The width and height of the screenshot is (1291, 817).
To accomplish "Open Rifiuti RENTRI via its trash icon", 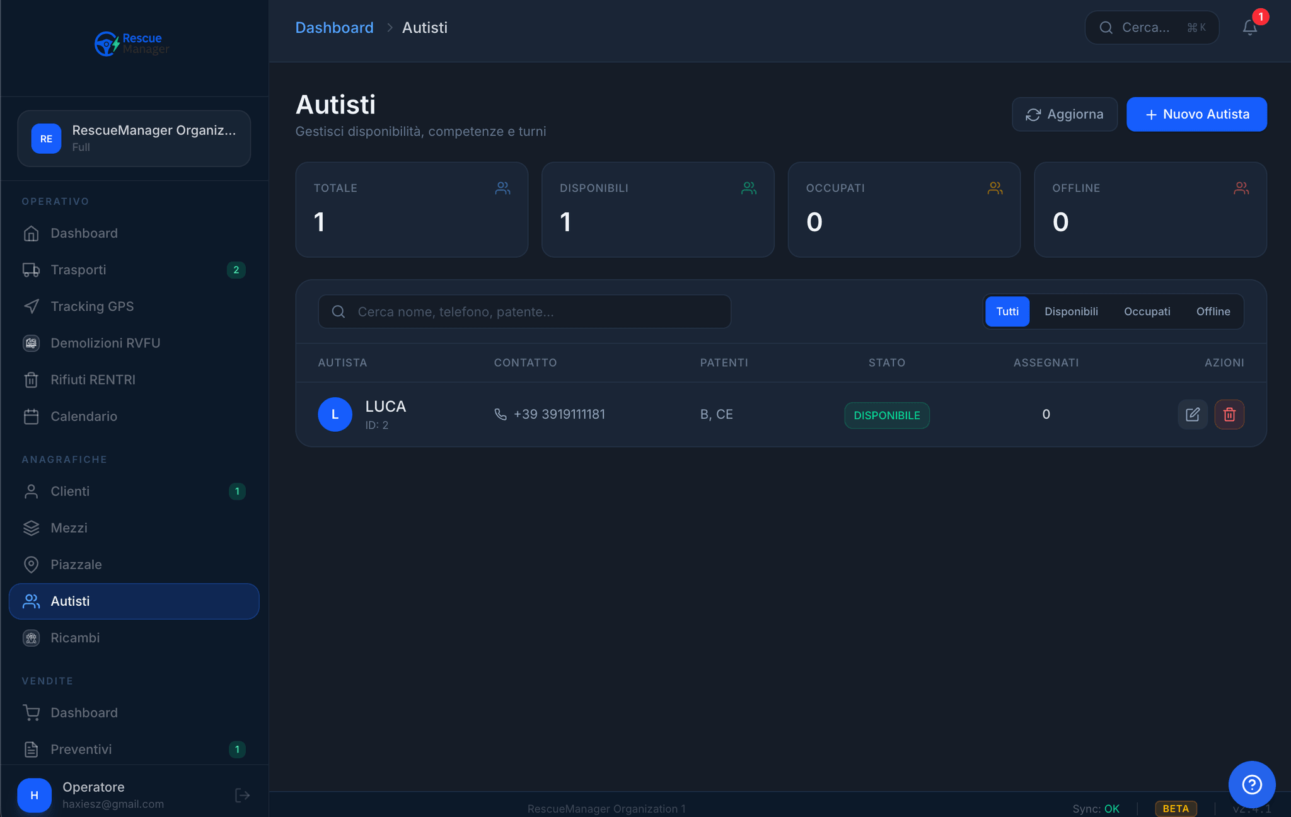I will click(x=32, y=380).
